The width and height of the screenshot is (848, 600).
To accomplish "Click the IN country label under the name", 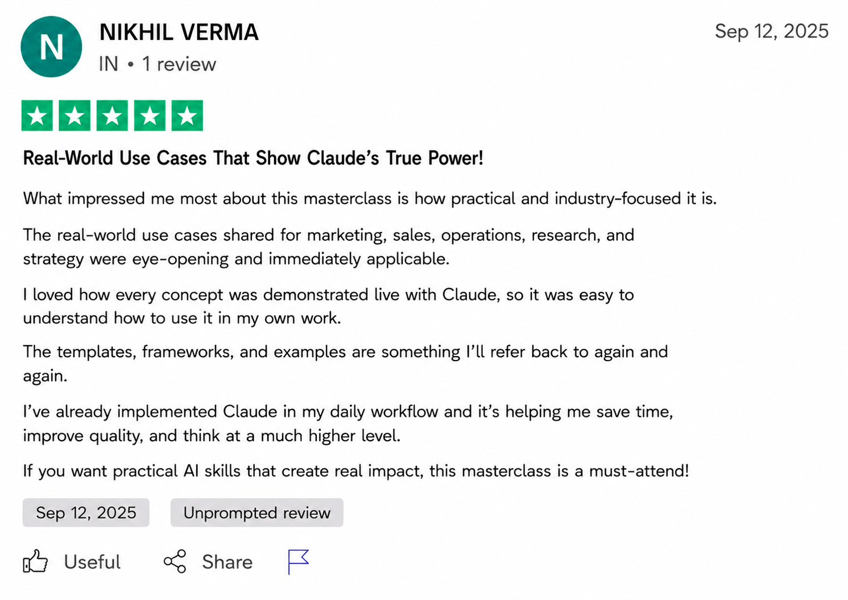I will tap(109, 64).
